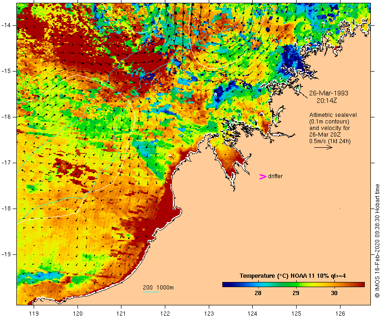Click the "drifter" legend label

275,176
